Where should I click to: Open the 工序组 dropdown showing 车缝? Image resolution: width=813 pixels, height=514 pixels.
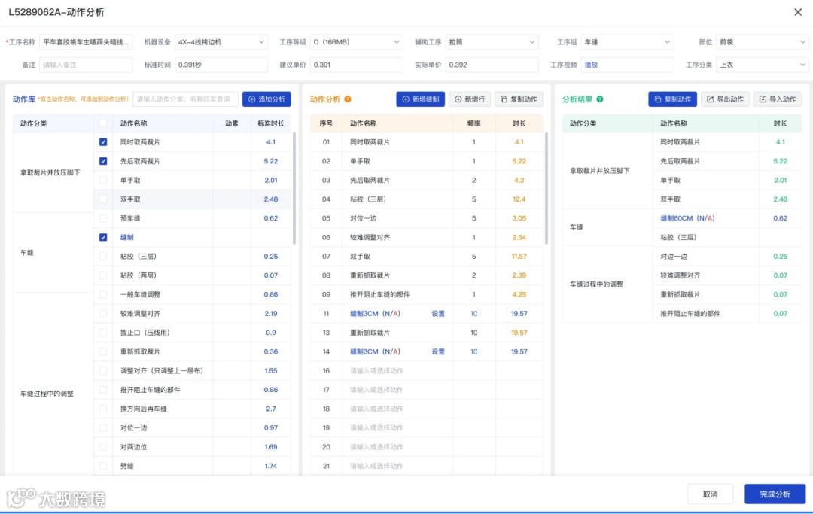[x=627, y=42]
